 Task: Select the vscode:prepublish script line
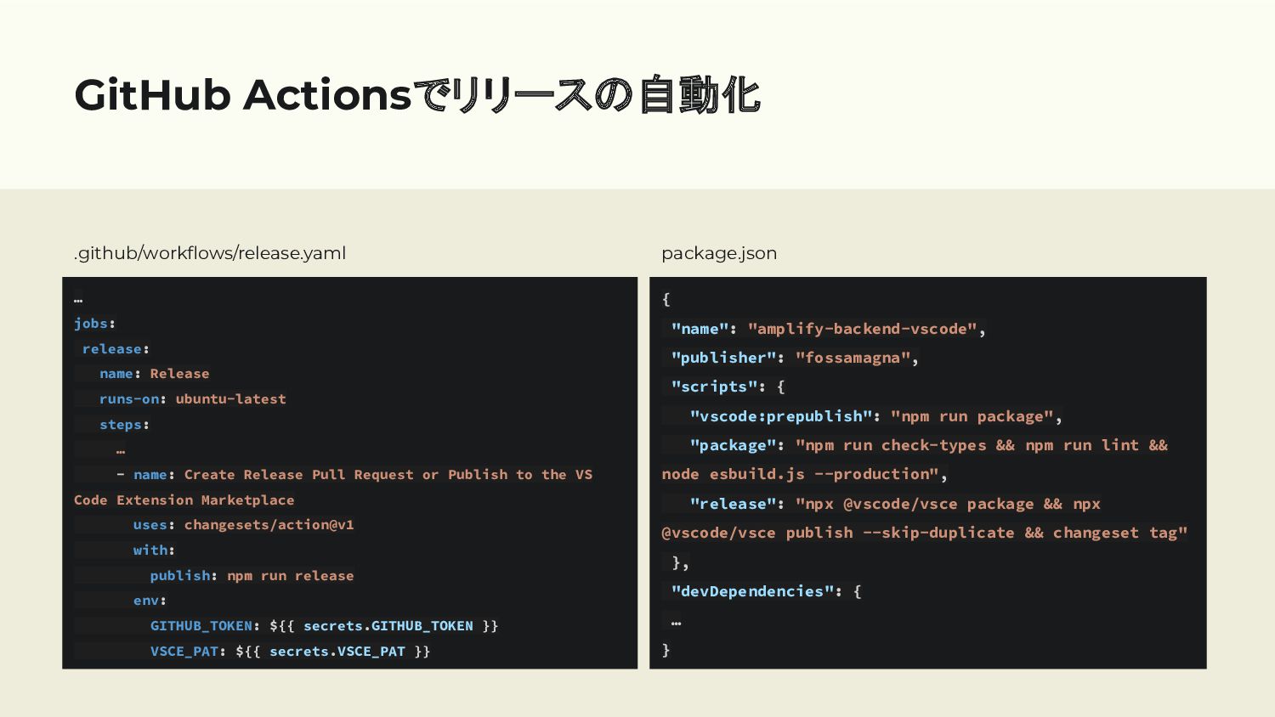coord(875,416)
